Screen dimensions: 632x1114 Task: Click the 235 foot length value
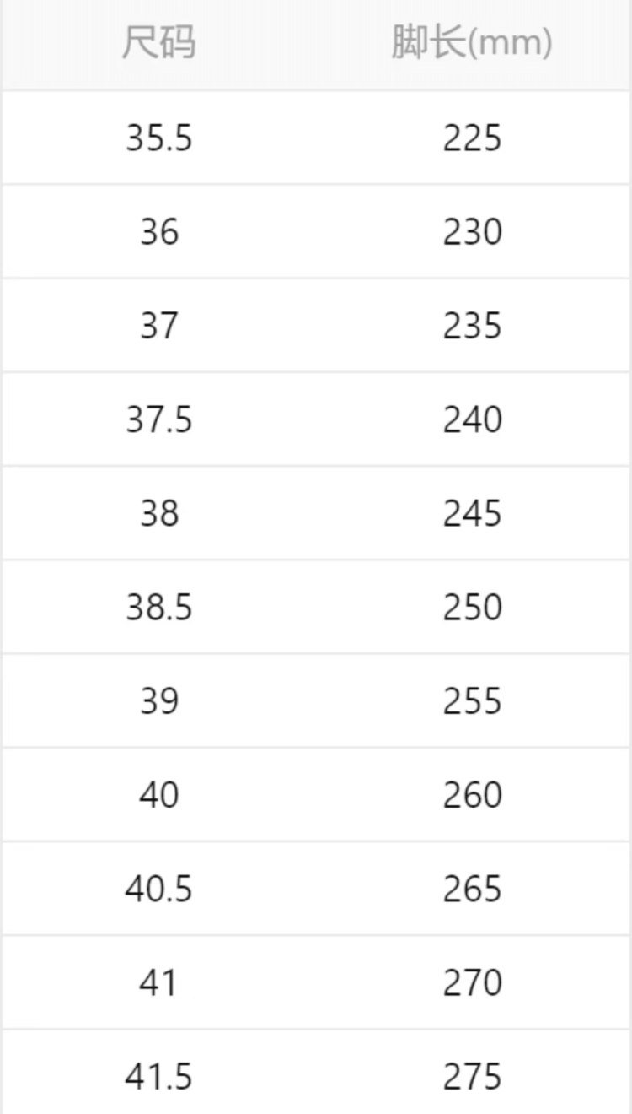pyautogui.click(x=472, y=325)
